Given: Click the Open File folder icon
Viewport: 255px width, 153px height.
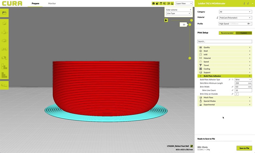Looking at the screenshot, I should point(4,13).
